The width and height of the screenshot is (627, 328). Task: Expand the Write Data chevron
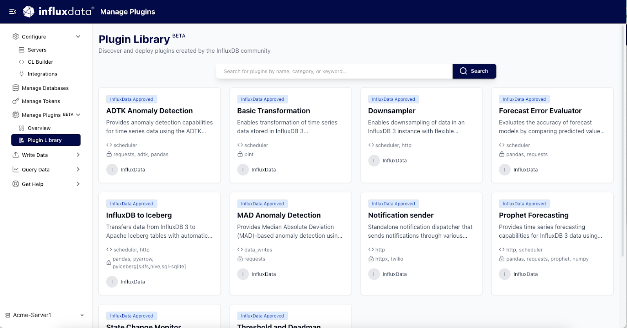tap(78, 155)
